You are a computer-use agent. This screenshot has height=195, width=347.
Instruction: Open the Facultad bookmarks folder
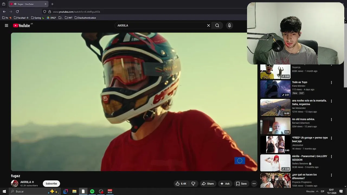point(21,18)
